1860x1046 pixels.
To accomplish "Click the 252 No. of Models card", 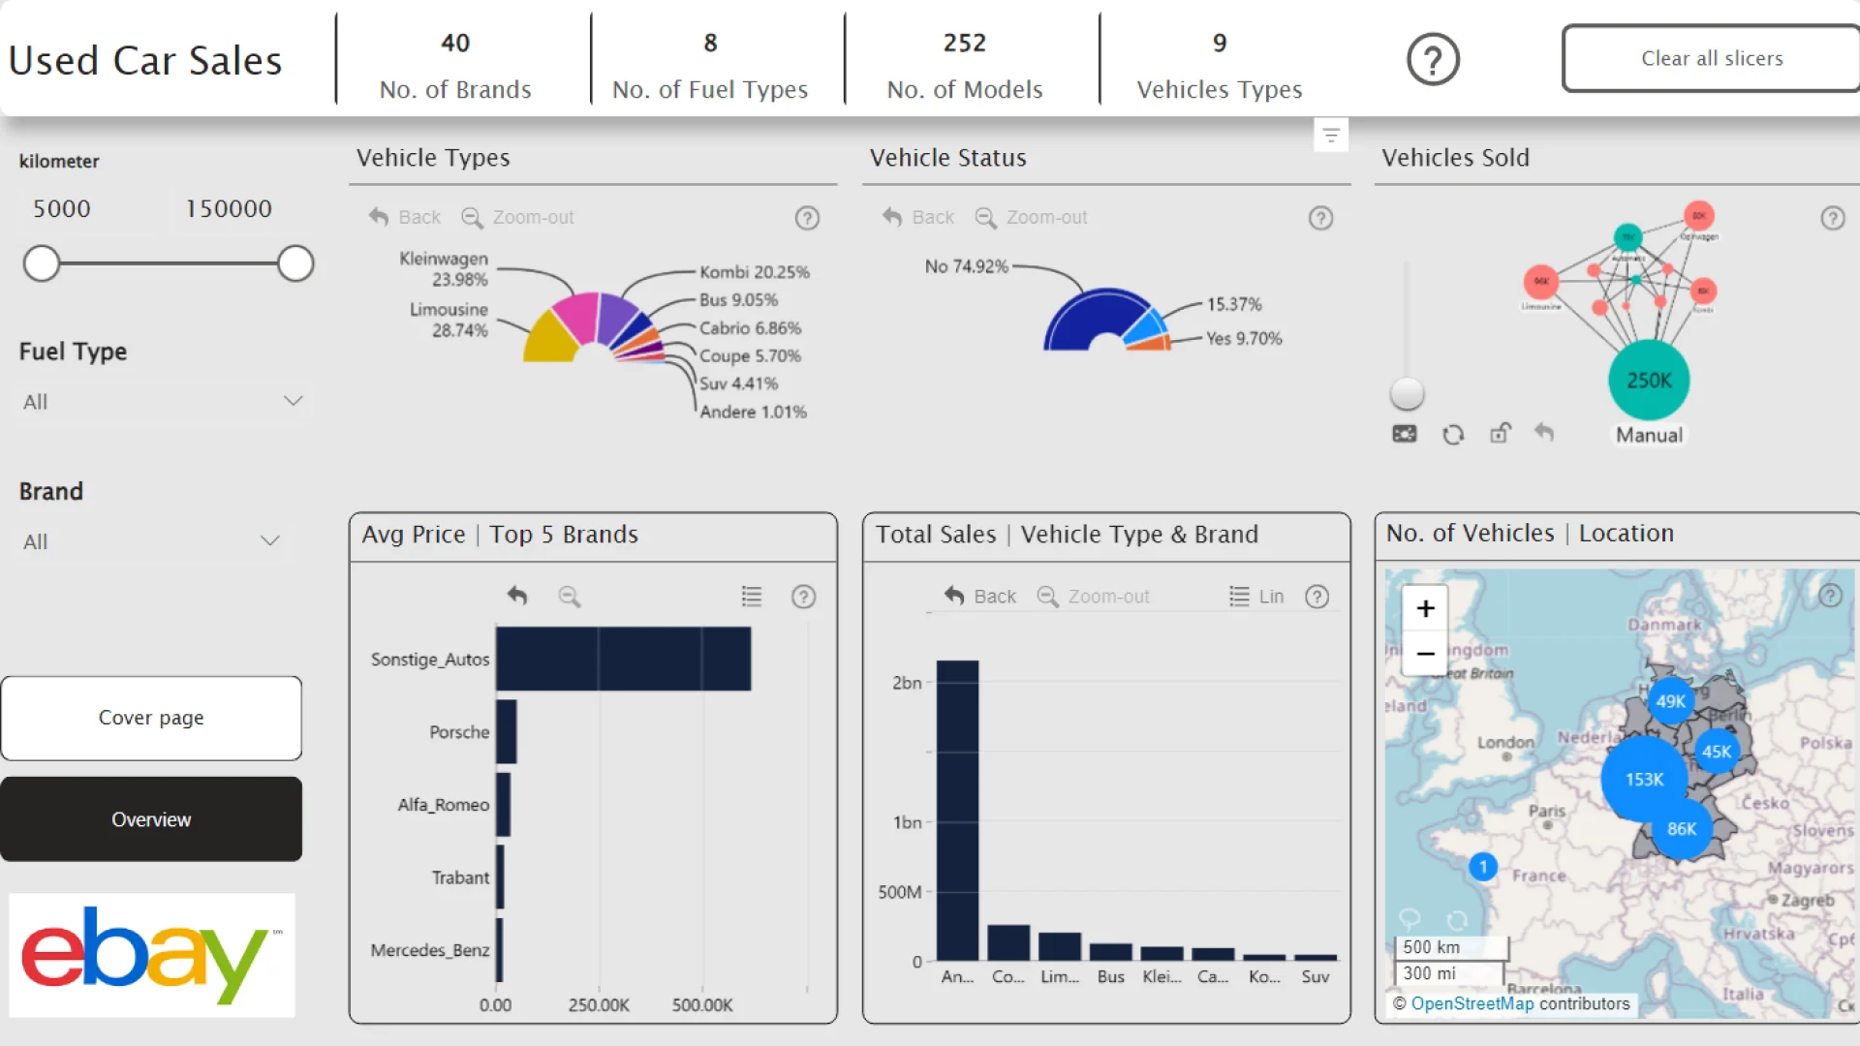I will [x=965, y=65].
